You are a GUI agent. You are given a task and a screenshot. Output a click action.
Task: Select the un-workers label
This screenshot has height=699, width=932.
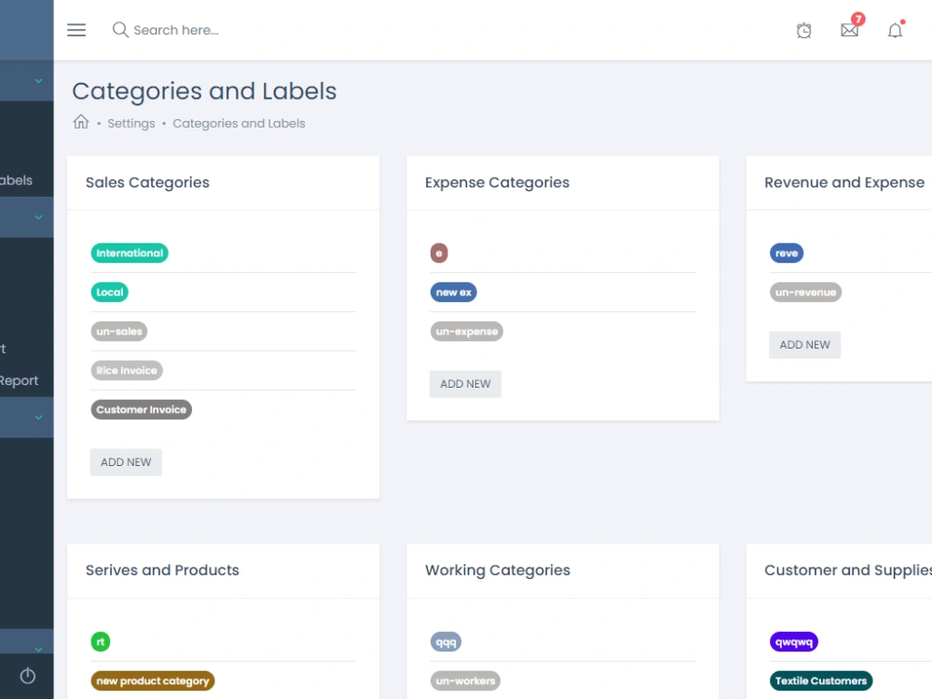click(465, 681)
